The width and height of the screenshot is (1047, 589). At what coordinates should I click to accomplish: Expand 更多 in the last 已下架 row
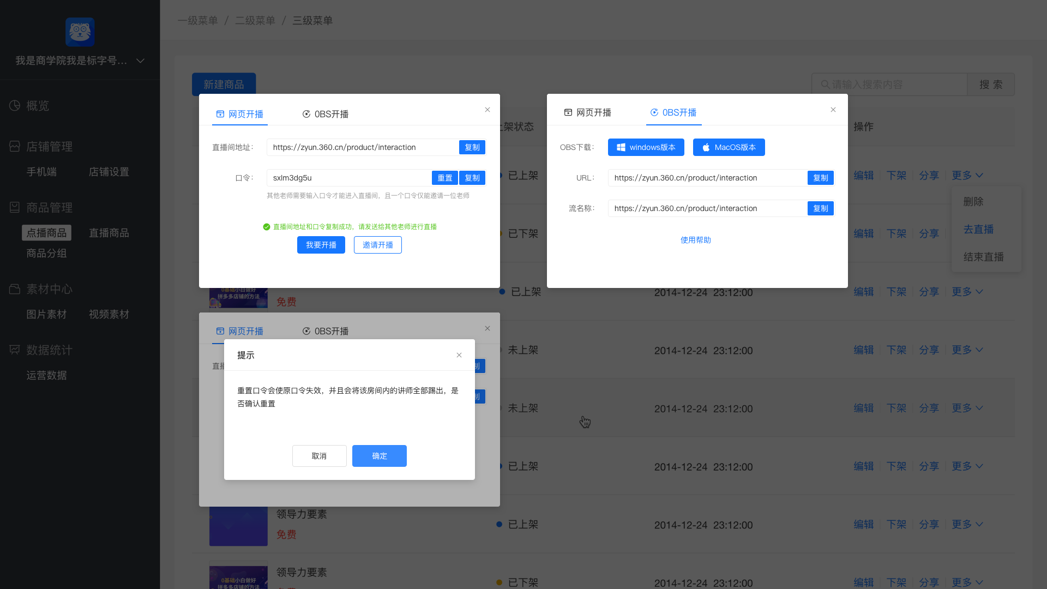click(x=967, y=582)
